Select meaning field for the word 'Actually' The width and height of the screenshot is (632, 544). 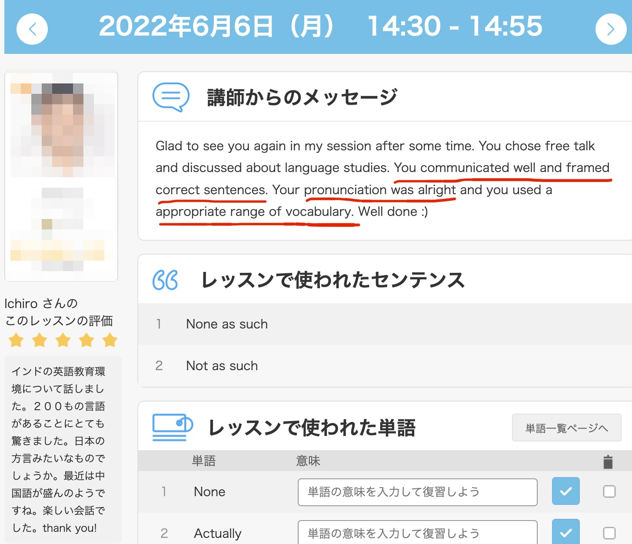[417, 532]
